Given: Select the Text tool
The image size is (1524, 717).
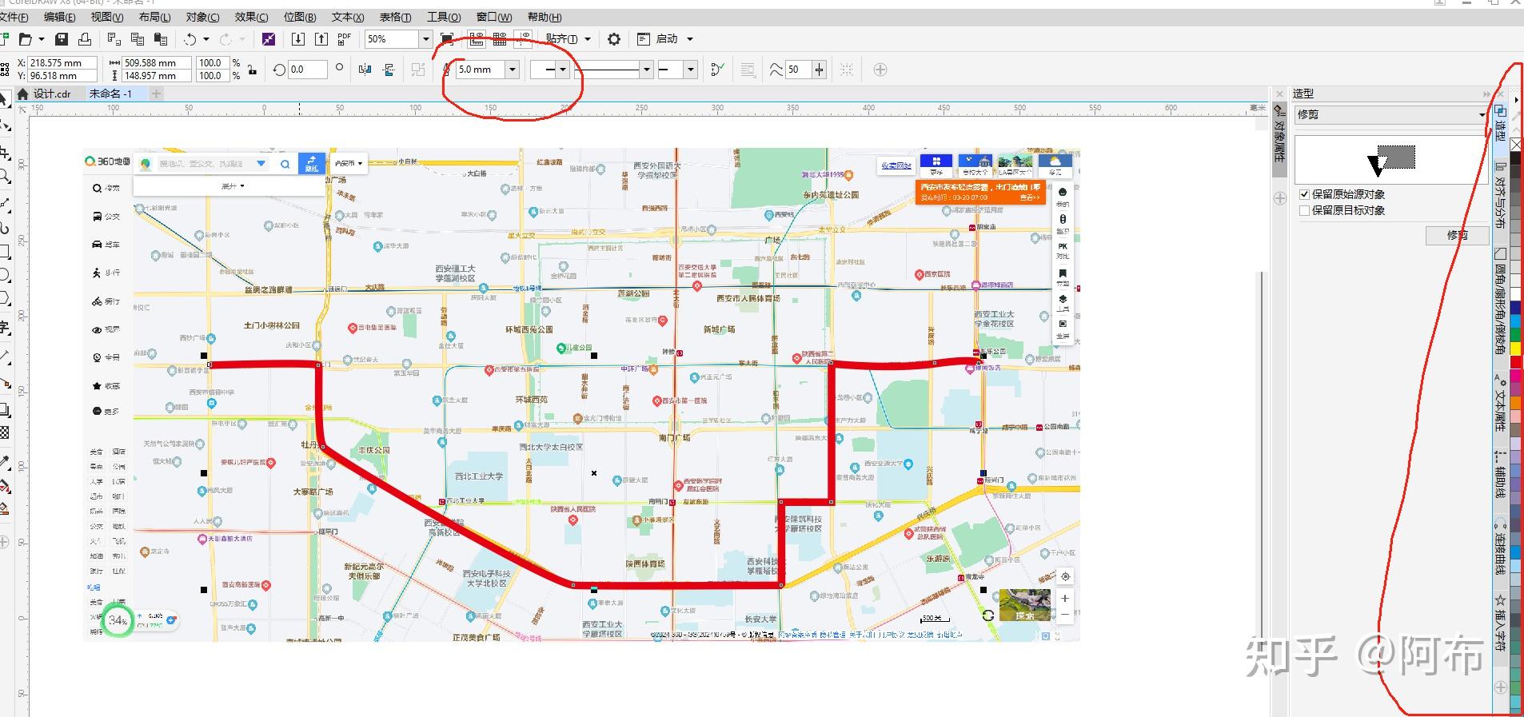Looking at the screenshot, I should 4,327.
